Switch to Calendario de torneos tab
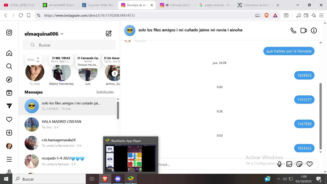The image size is (327, 184). 254,5
